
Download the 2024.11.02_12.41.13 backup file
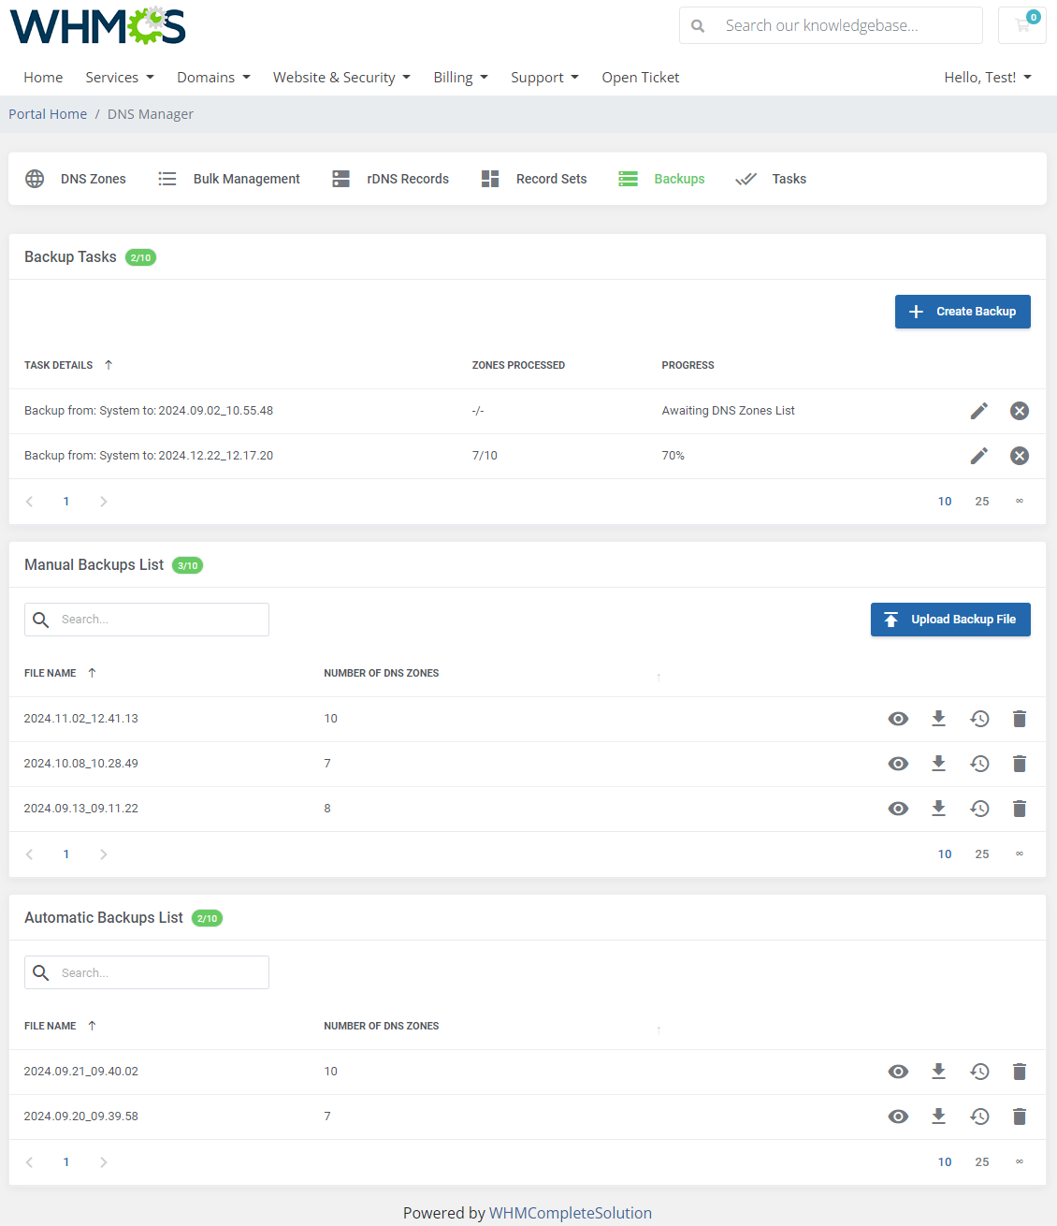[938, 719]
